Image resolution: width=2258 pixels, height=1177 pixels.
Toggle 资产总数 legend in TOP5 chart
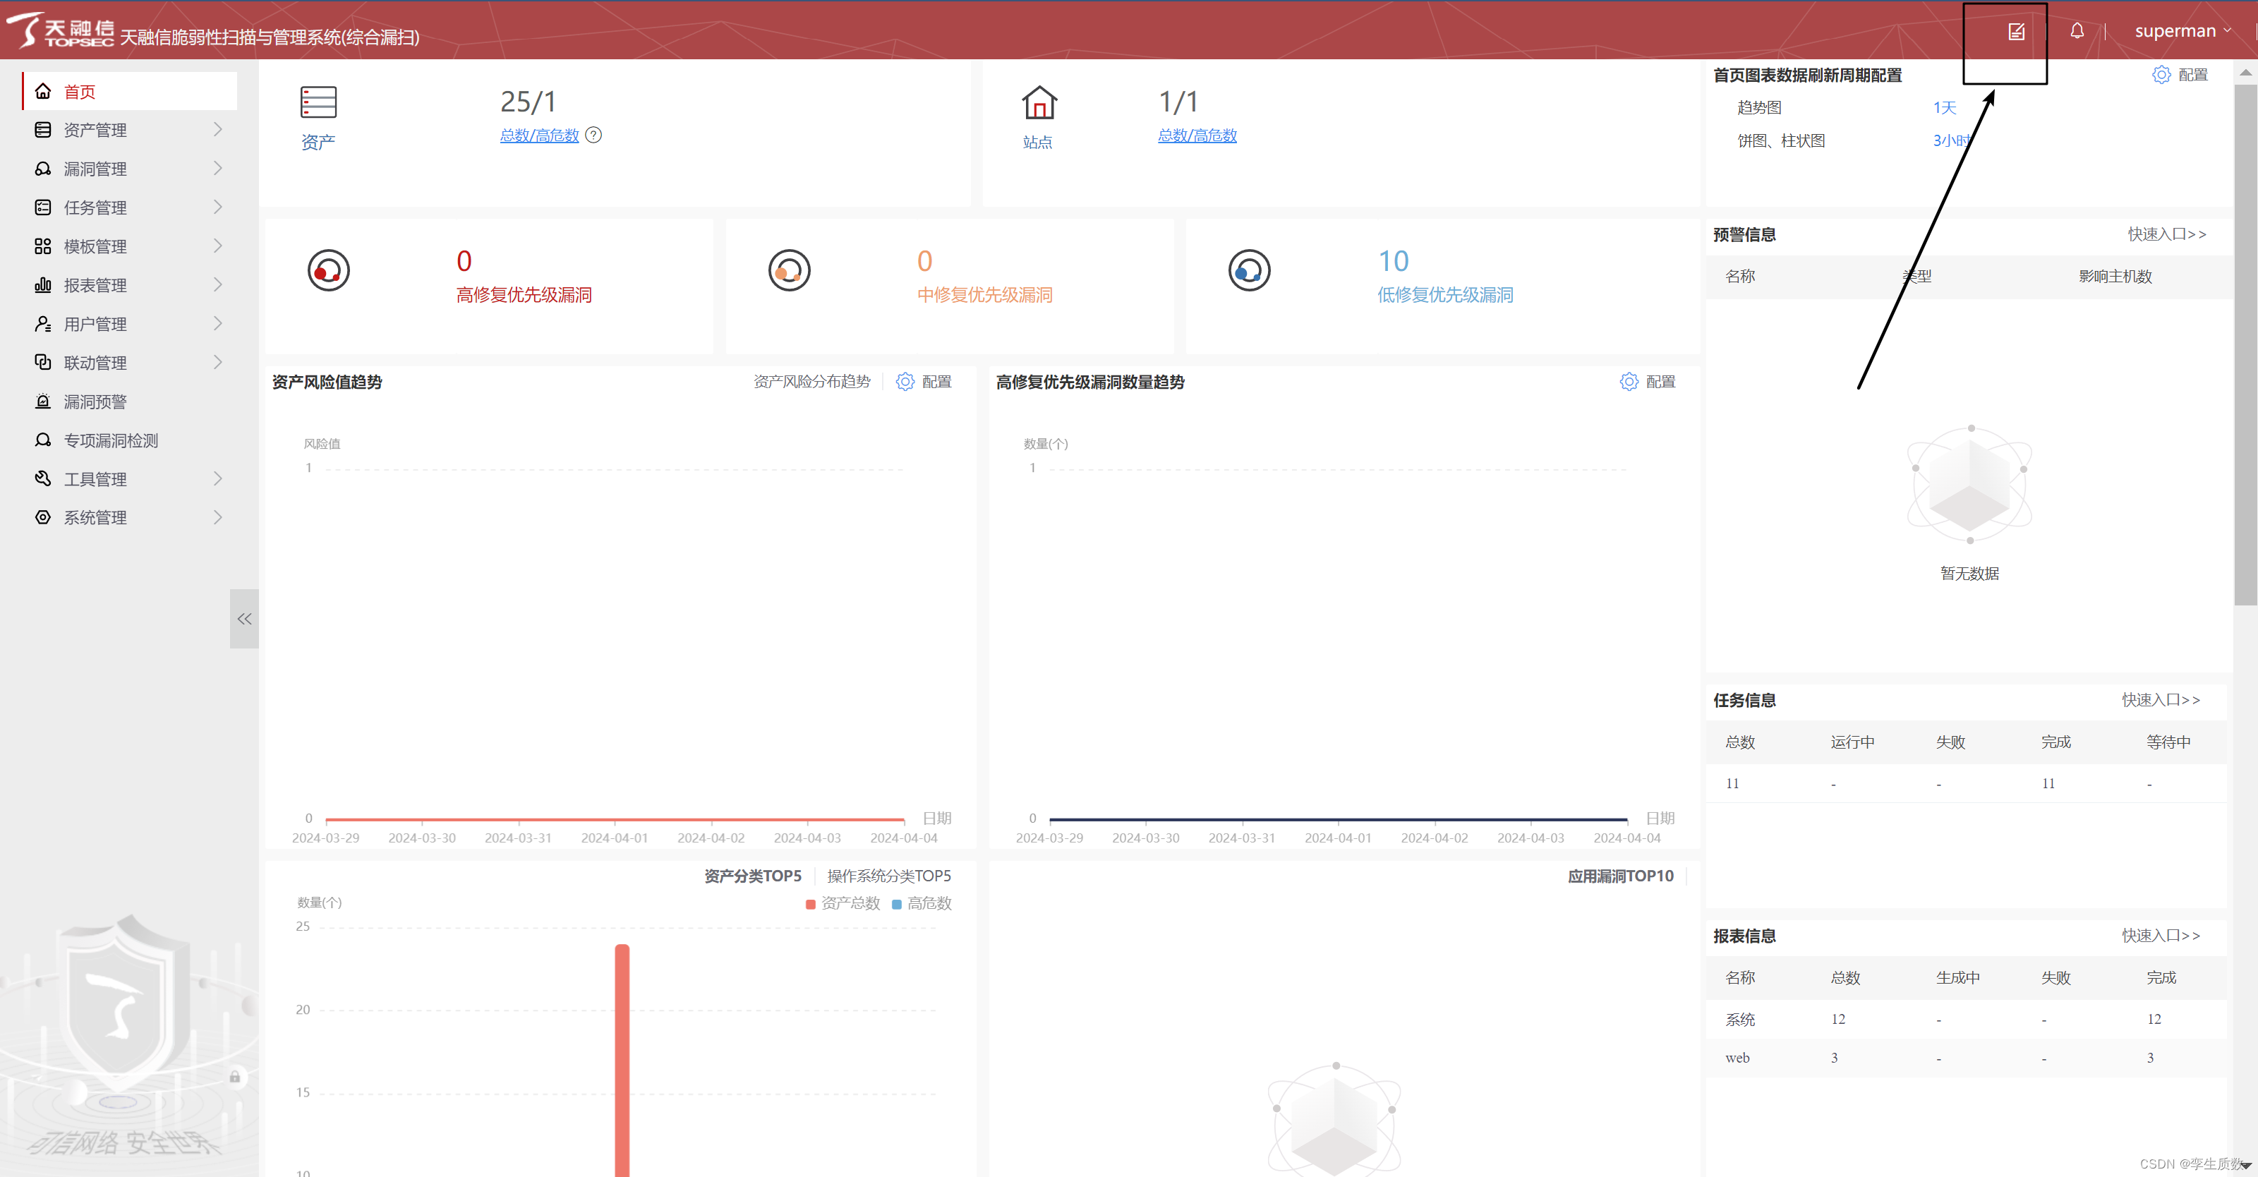843,903
